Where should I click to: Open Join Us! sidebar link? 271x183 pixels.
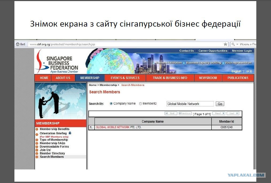tap(45, 150)
